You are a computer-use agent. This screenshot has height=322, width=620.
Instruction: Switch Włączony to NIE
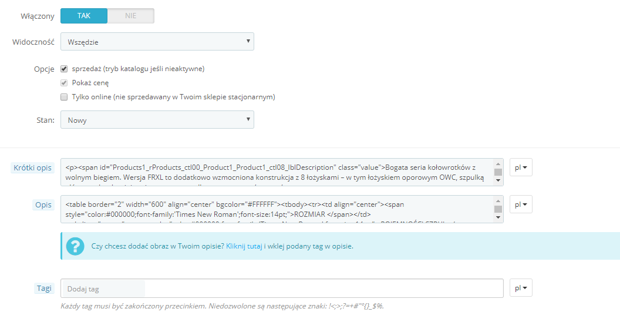tap(130, 16)
